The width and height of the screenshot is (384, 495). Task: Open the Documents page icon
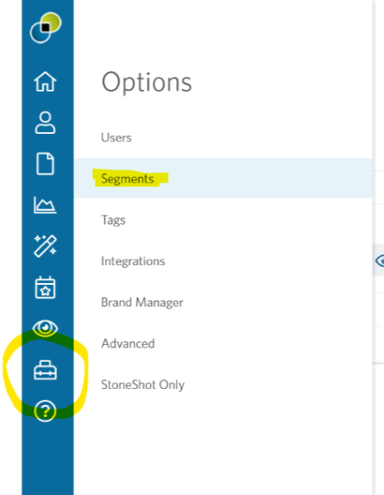(x=45, y=164)
